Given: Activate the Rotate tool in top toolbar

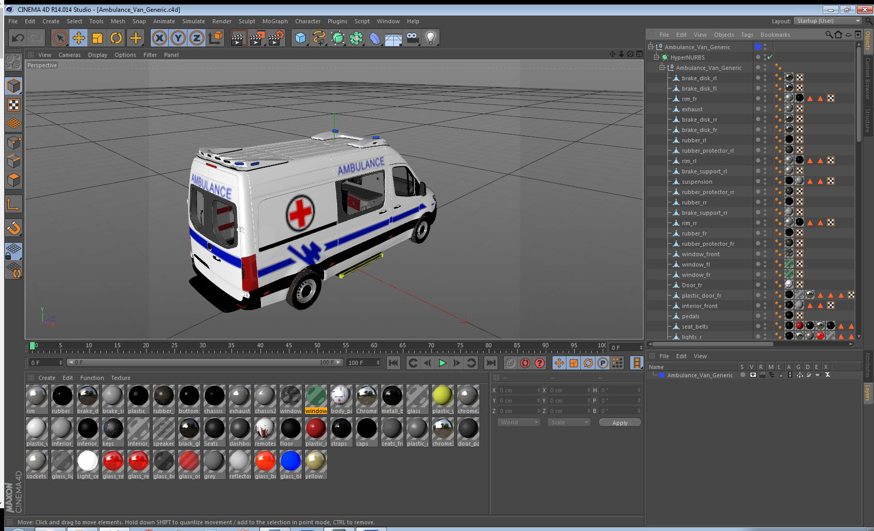Looking at the screenshot, I should pos(116,38).
